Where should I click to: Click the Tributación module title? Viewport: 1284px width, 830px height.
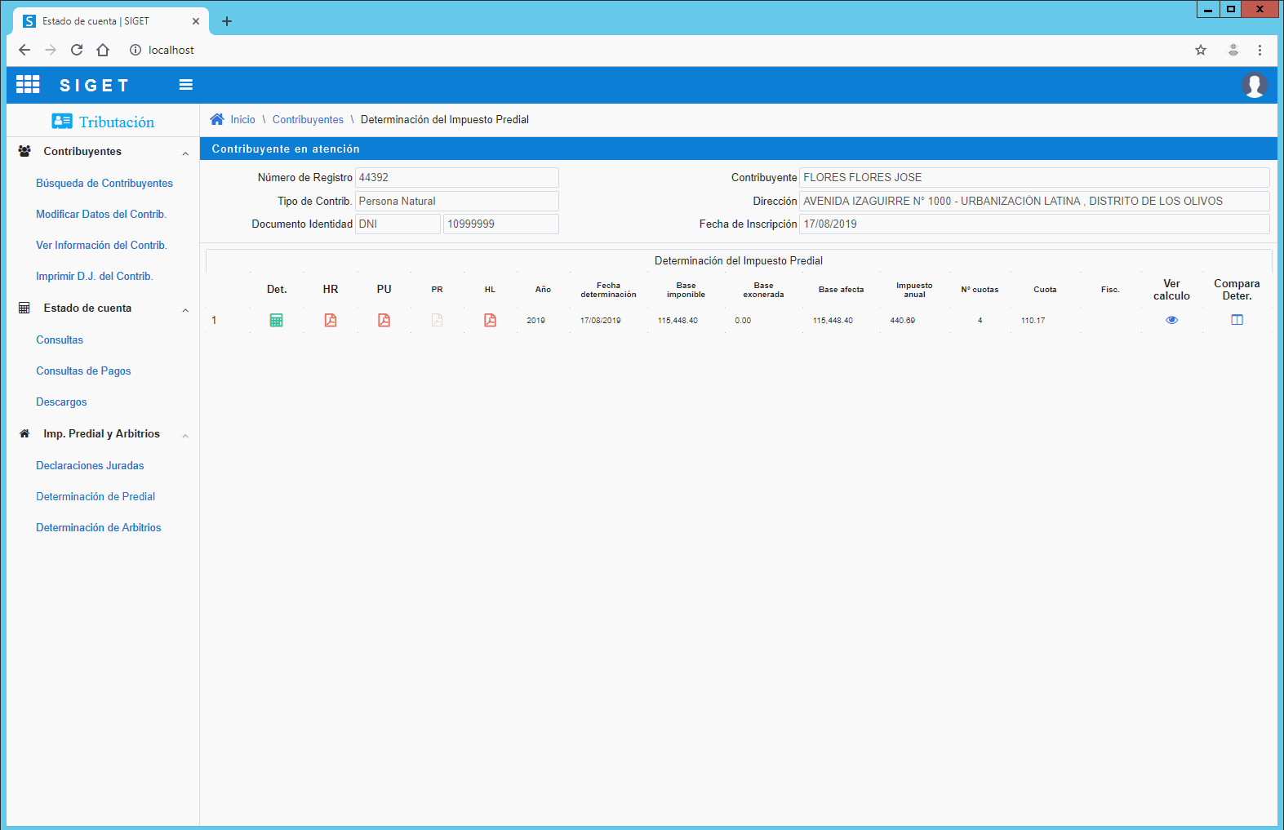[x=117, y=122]
